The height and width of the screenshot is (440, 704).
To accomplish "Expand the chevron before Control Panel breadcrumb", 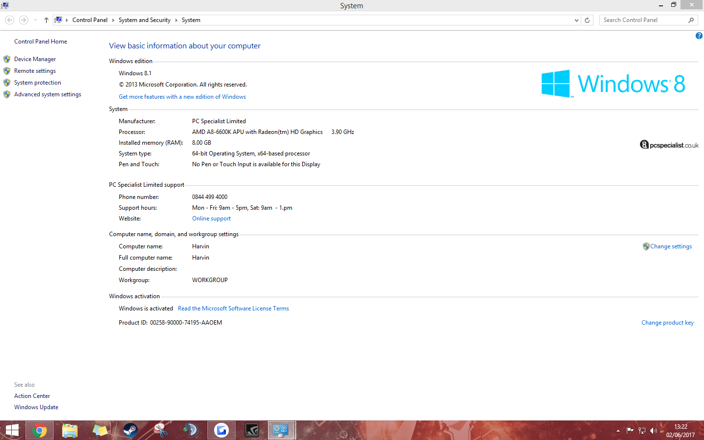I will click(67, 20).
